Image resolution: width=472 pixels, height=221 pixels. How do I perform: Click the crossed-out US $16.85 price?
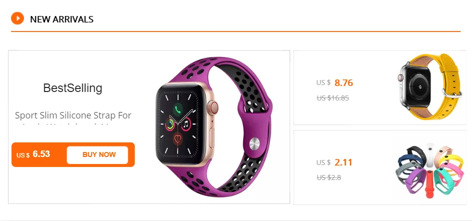click(x=333, y=97)
